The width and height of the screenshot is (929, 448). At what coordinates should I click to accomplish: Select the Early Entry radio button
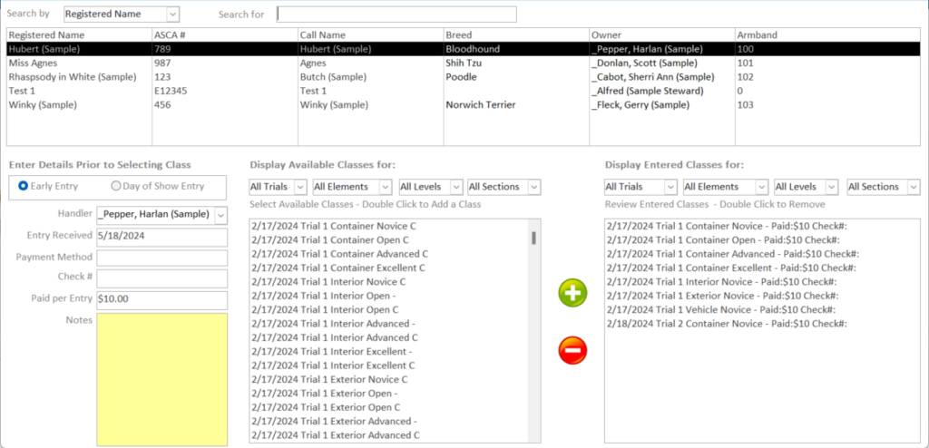tap(24, 186)
